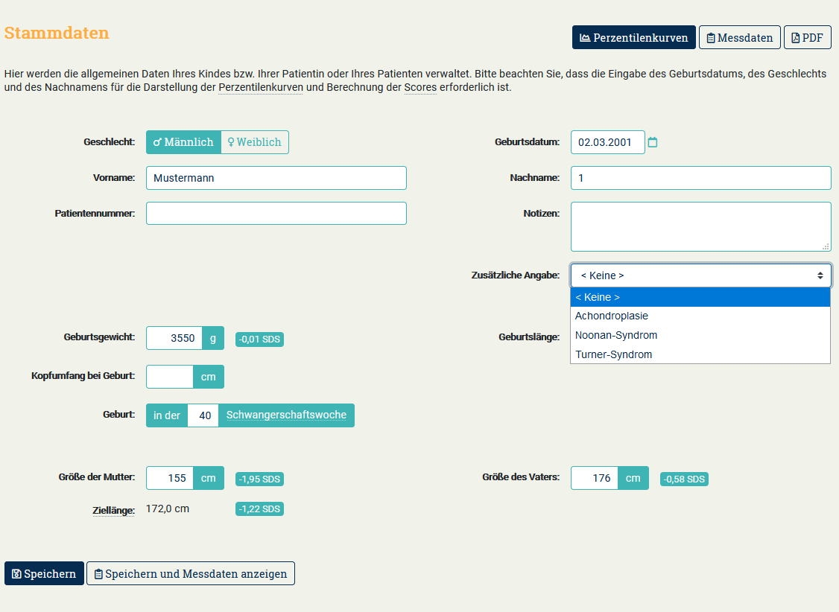Image resolution: width=839 pixels, height=612 pixels.
Task: Open the calendar picker next to Geburtsdatum
Action: (x=652, y=142)
